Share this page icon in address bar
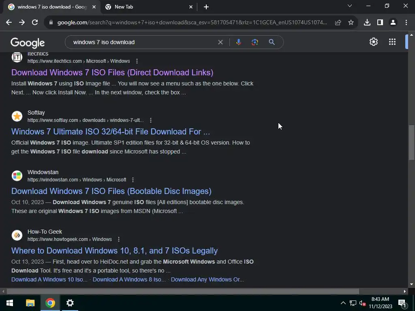 coord(338,23)
